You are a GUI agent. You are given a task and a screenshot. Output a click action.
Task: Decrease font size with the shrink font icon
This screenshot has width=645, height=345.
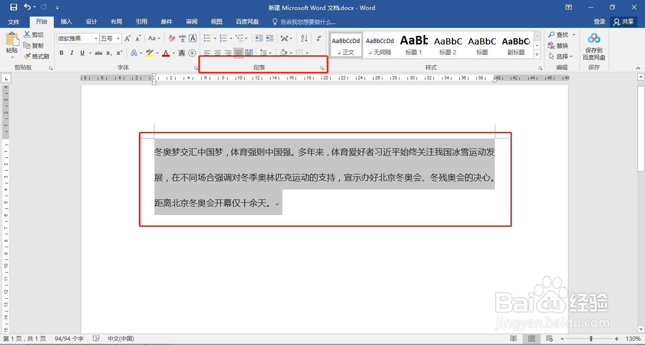click(x=138, y=38)
